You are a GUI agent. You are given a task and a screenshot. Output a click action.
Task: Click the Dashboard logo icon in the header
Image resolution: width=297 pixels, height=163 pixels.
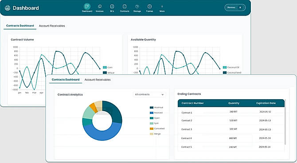[8, 8]
